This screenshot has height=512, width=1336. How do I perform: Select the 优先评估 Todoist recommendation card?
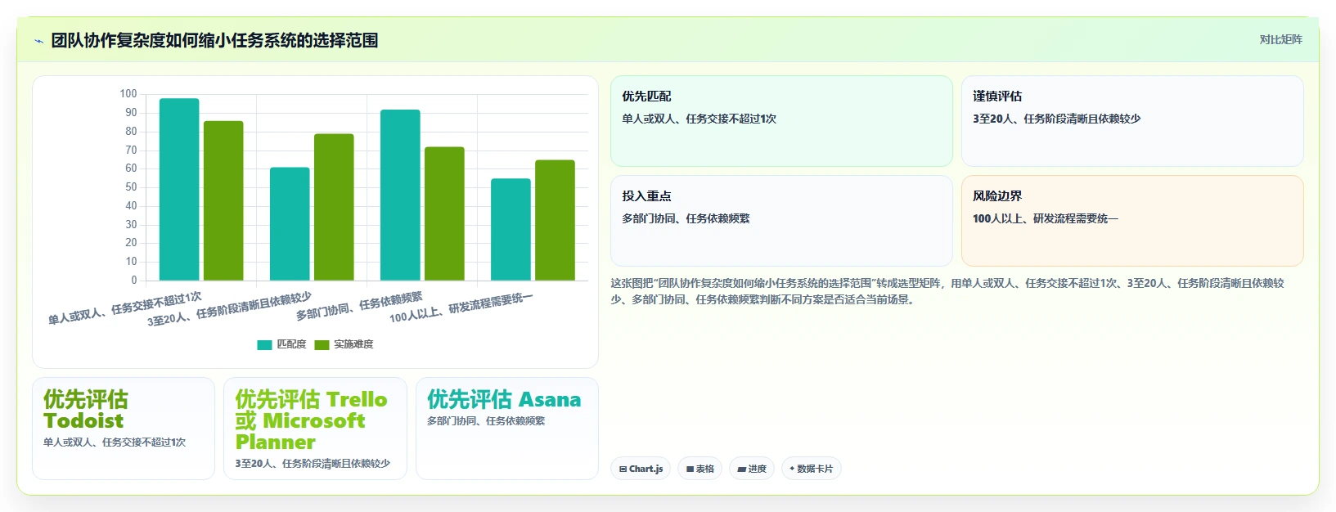(x=124, y=429)
